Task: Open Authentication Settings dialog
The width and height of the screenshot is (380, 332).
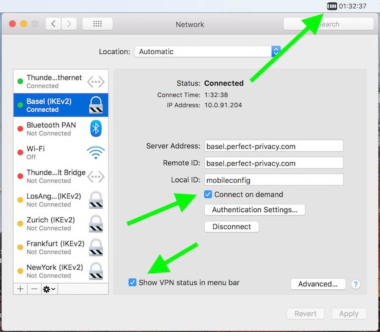Action: [255, 210]
